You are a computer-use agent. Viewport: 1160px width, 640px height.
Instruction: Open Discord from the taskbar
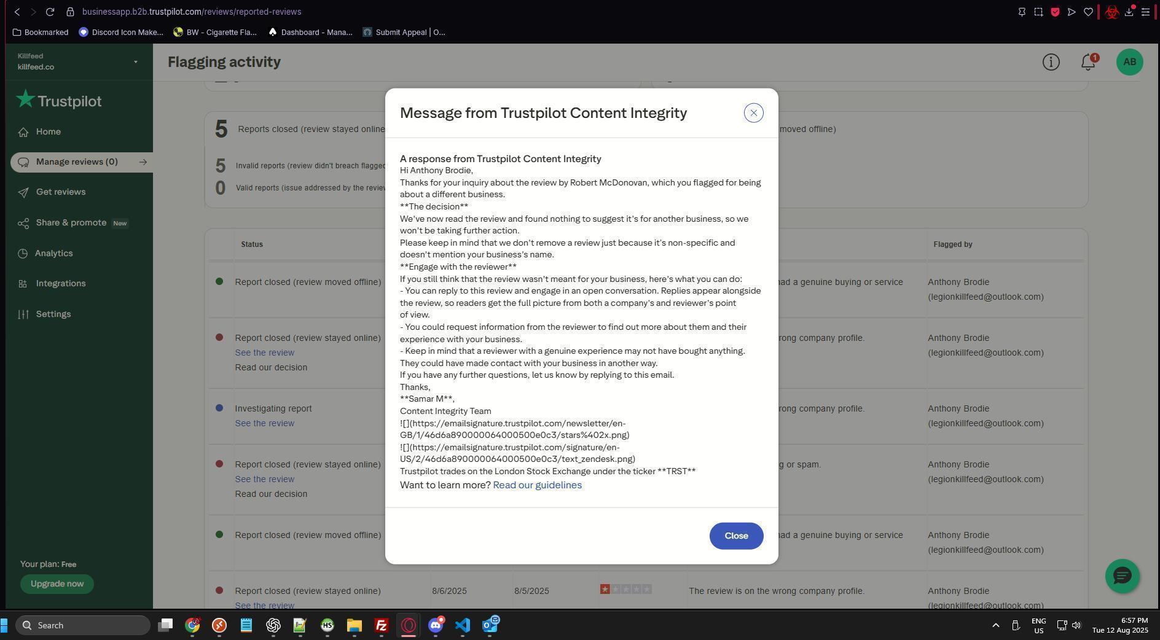(x=436, y=625)
